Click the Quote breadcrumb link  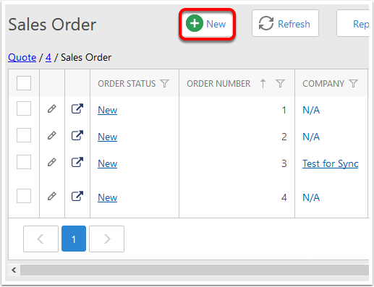[22, 57]
